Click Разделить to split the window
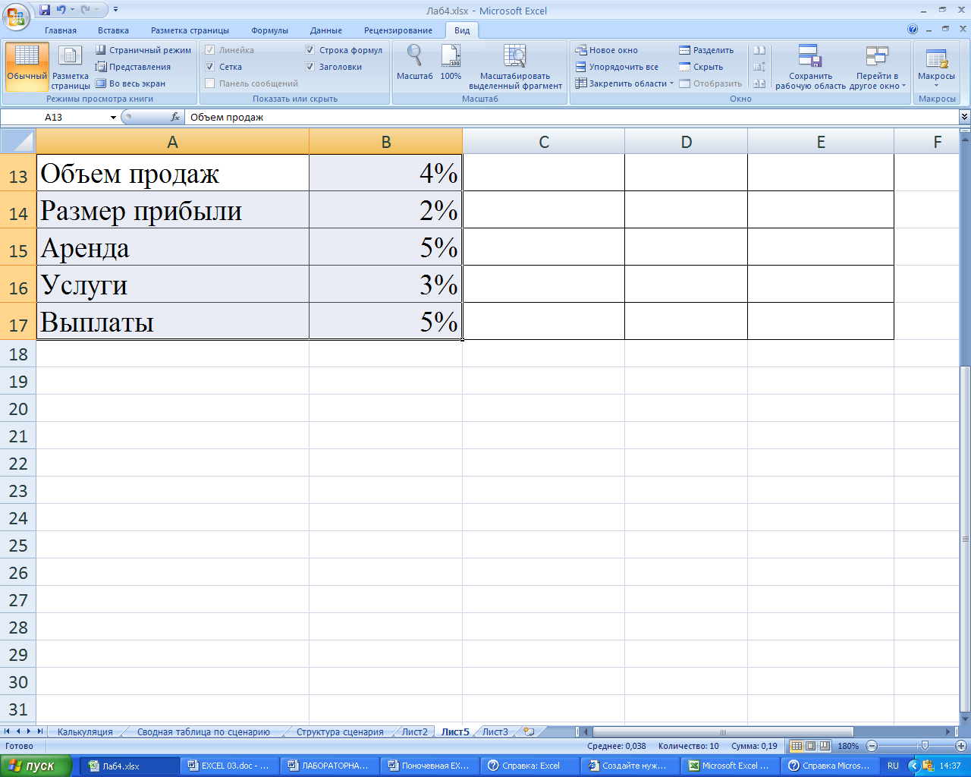The width and height of the screenshot is (971, 777). point(706,50)
